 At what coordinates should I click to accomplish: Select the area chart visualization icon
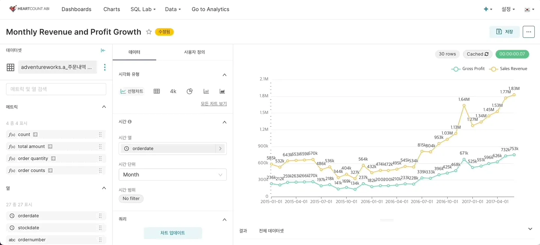tap(222, 91)
